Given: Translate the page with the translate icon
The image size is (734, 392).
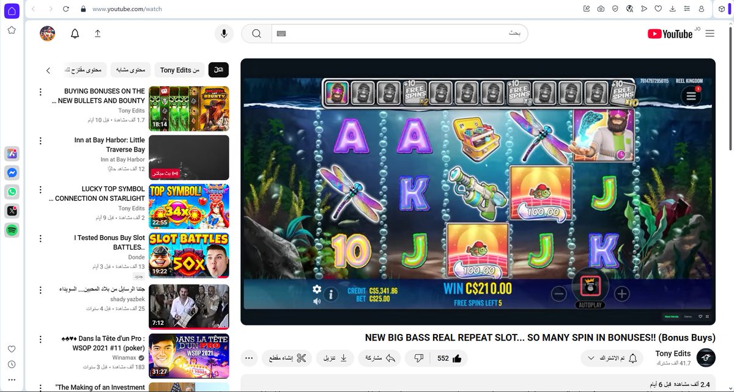Looking at the screenshot, I should (x=629, y=9).
